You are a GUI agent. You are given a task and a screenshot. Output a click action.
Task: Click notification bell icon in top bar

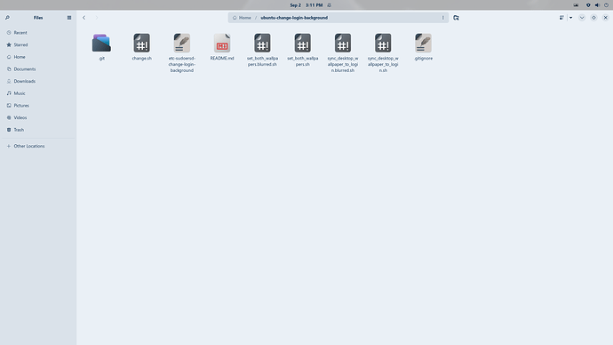[330, 5]
